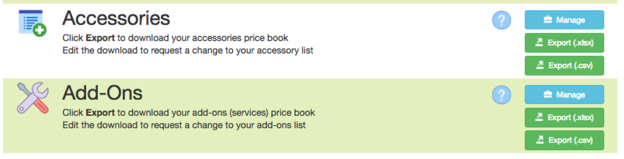Image resolution: width=624 pixels, height=159 pixels.
Task: Select the Accessories section heading
Action: pos(116,18)
